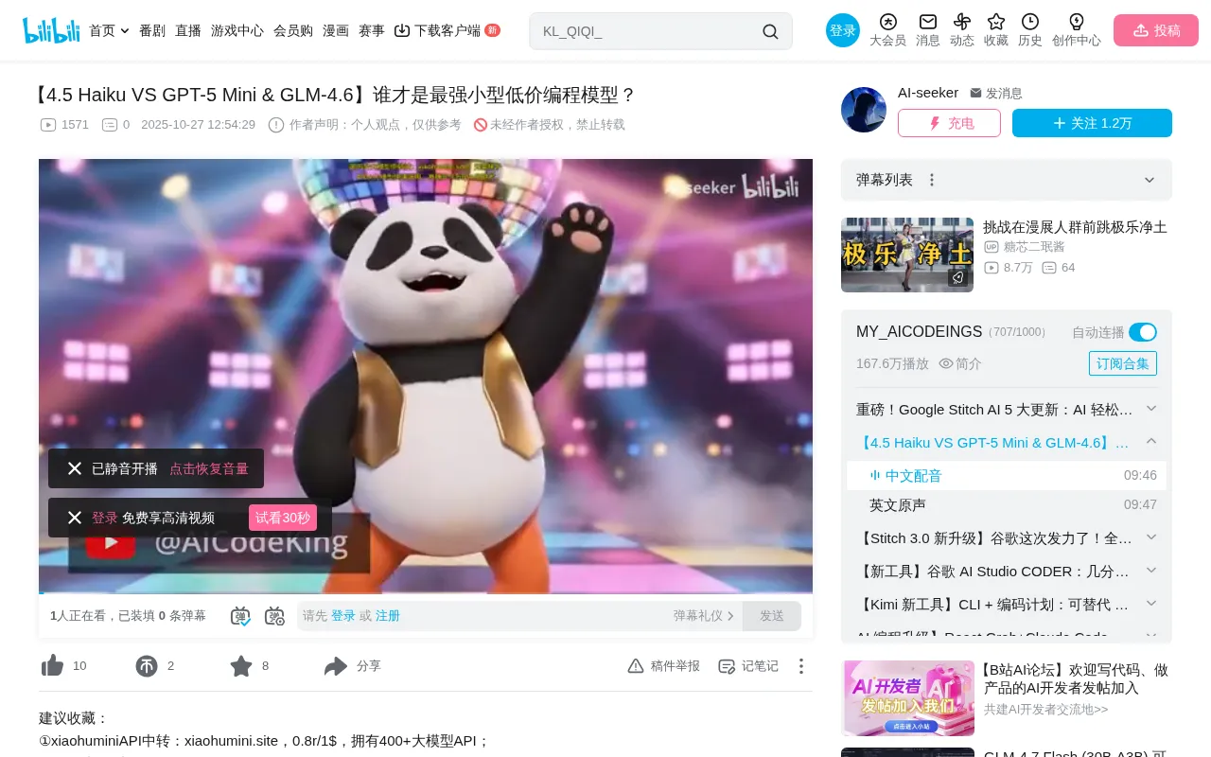Give a coin to the video

pyautogui.click(x=147, y=666)
